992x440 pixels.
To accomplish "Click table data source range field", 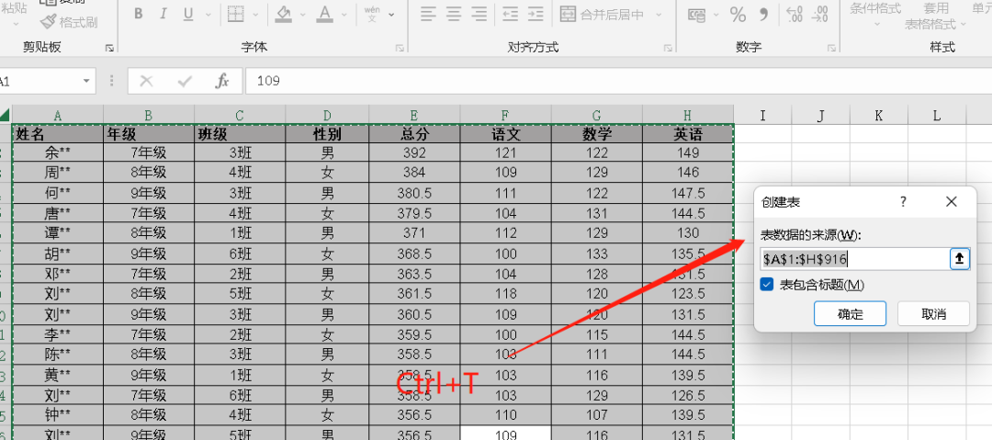I will tap(855, 258).
